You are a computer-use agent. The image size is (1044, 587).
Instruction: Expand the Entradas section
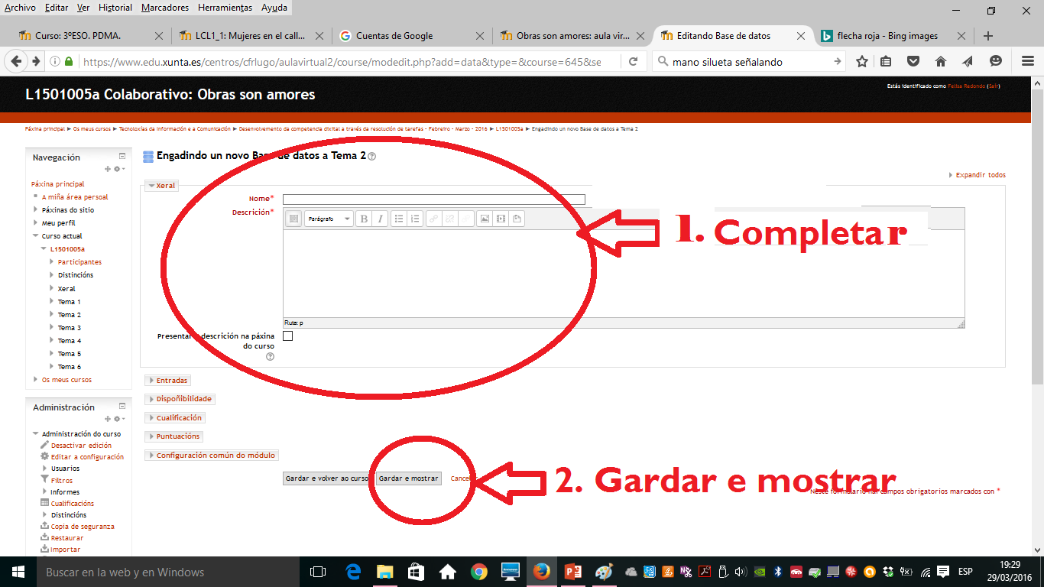[171, 380]
